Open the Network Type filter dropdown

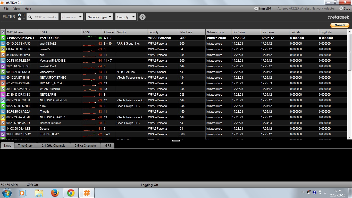[99, 17]
